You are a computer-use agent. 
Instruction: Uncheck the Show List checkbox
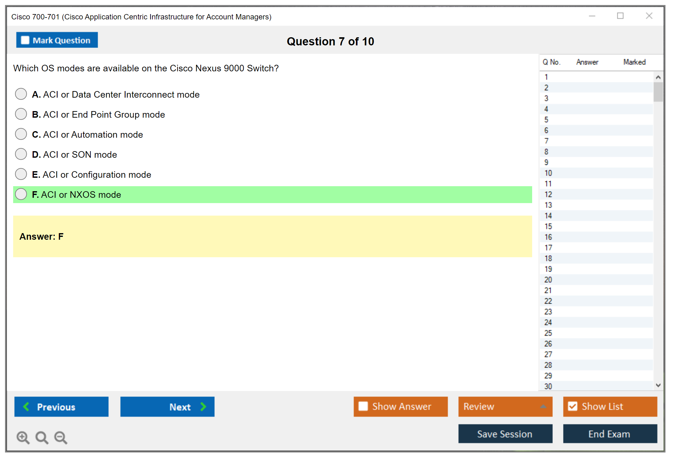click(x=573, y=406)
